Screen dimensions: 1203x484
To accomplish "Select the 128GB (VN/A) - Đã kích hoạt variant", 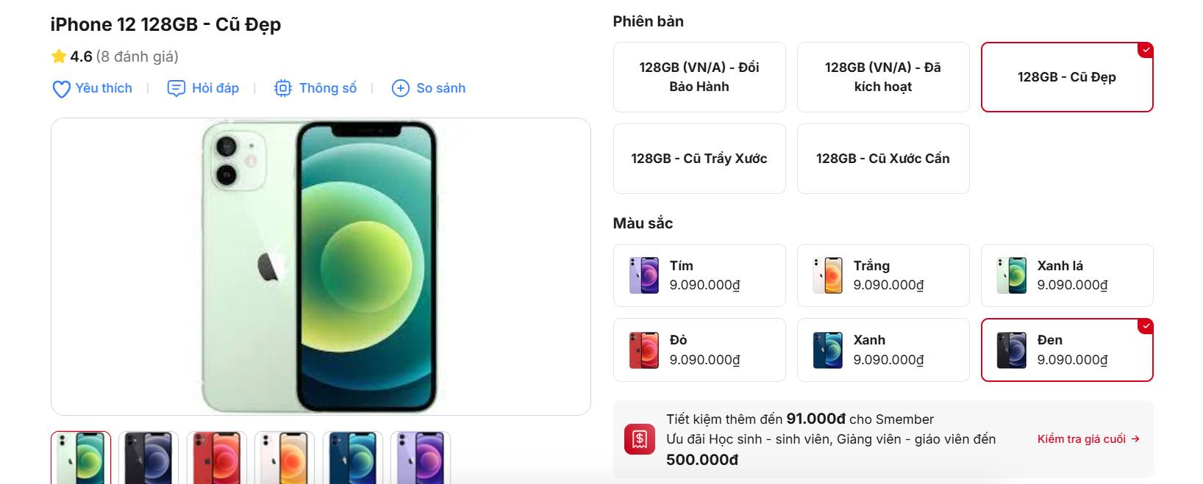I will (883, 77).
